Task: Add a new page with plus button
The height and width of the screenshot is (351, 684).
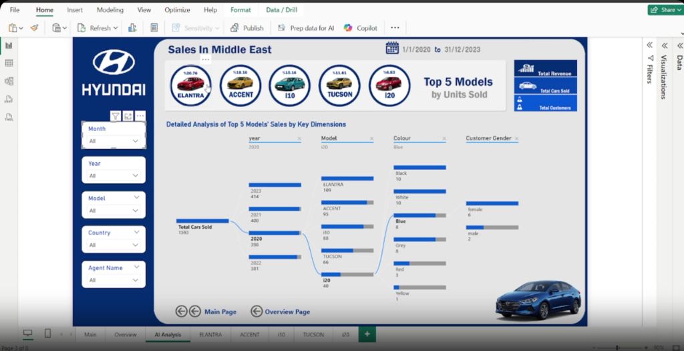Action: (366, 334)
